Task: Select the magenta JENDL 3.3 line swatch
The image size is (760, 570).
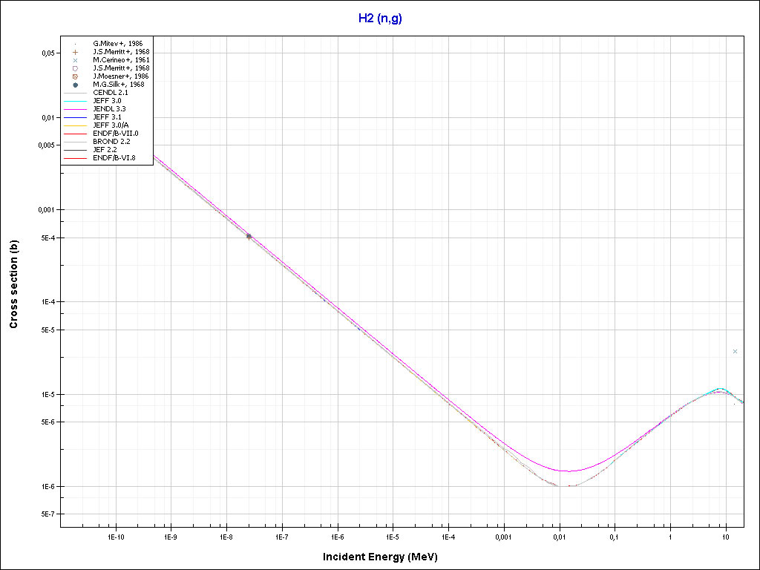Action: pos(76,109)
